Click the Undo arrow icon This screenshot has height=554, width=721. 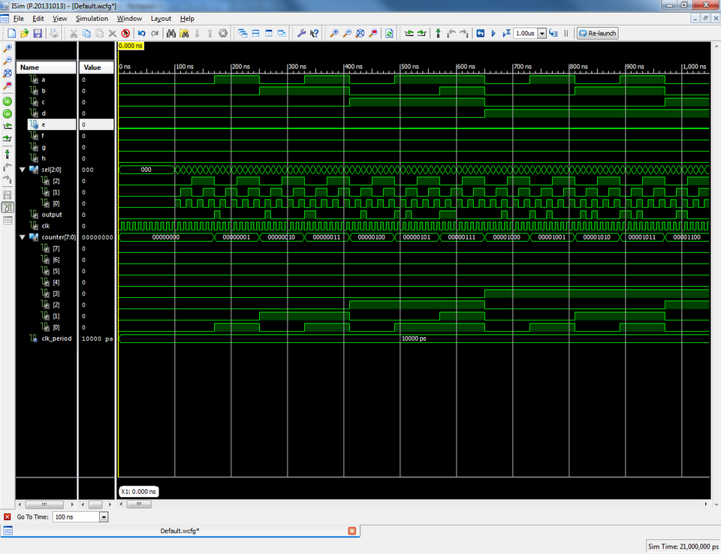pos(141,33)
